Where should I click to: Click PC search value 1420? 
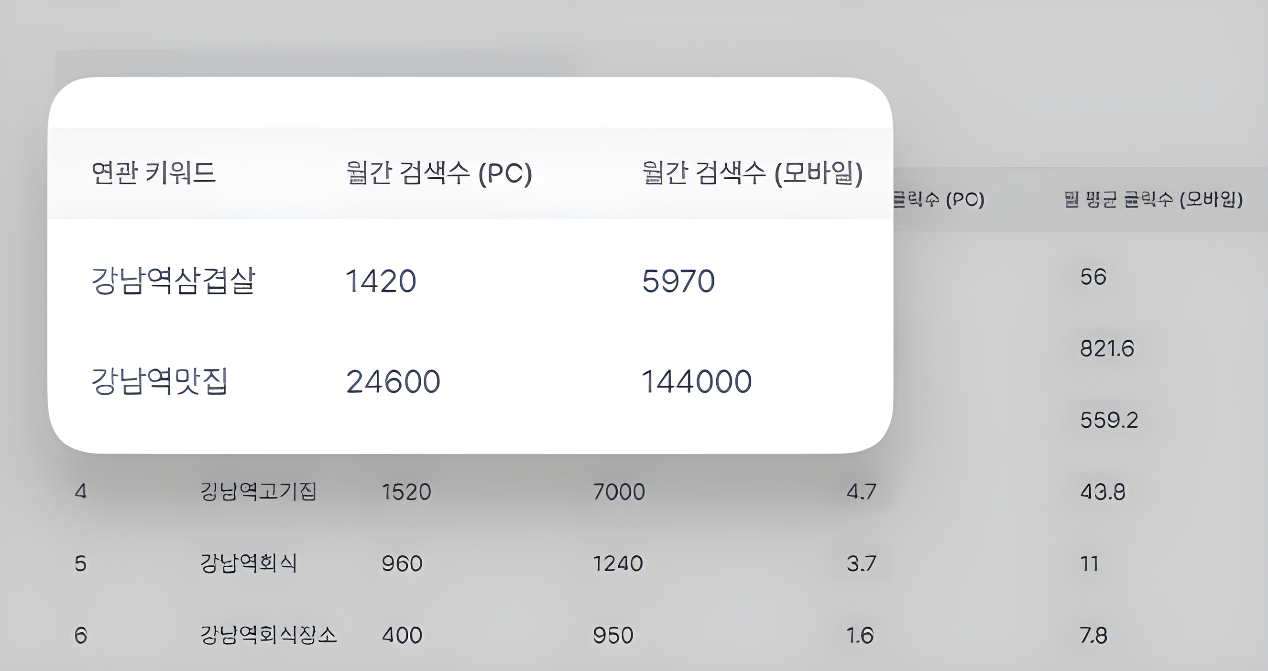point(381,281)
